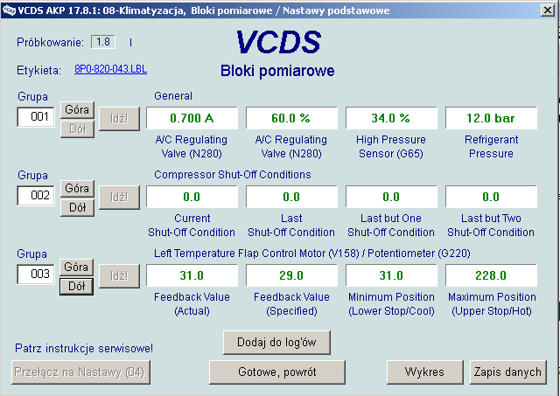The image size is (560, 396).
Task: Click 'Minimum Position (Lower Stop/Cool)' label
Action: 391,304
